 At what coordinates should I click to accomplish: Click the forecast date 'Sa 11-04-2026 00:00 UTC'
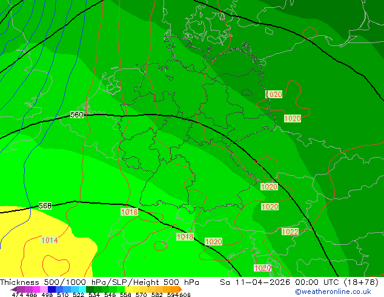point(280,282)
